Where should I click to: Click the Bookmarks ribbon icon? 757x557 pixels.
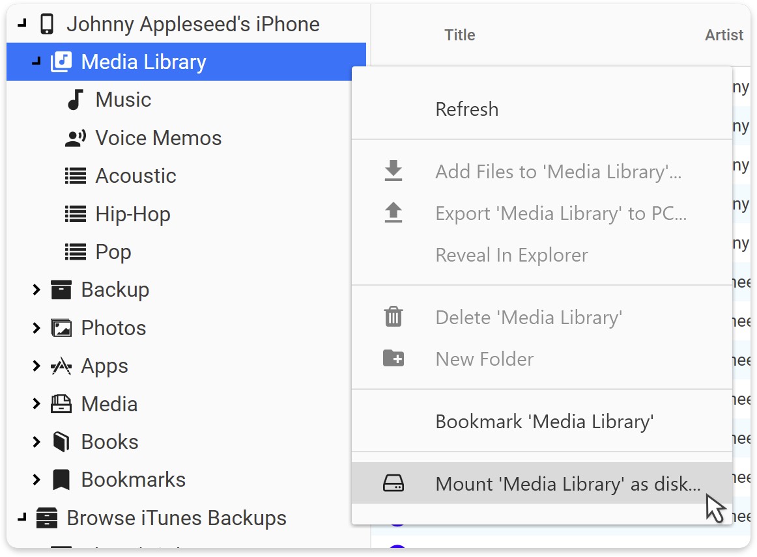(61, 480)
